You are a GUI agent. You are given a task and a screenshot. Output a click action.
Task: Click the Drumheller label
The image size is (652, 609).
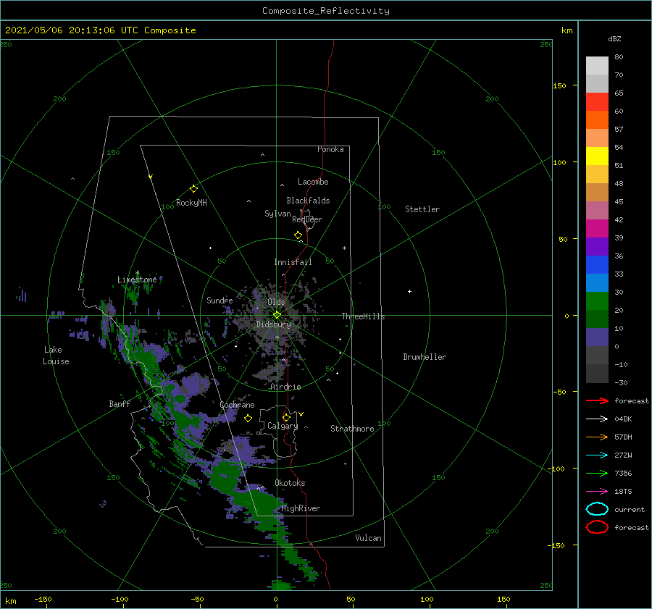[x=425, y=357]
